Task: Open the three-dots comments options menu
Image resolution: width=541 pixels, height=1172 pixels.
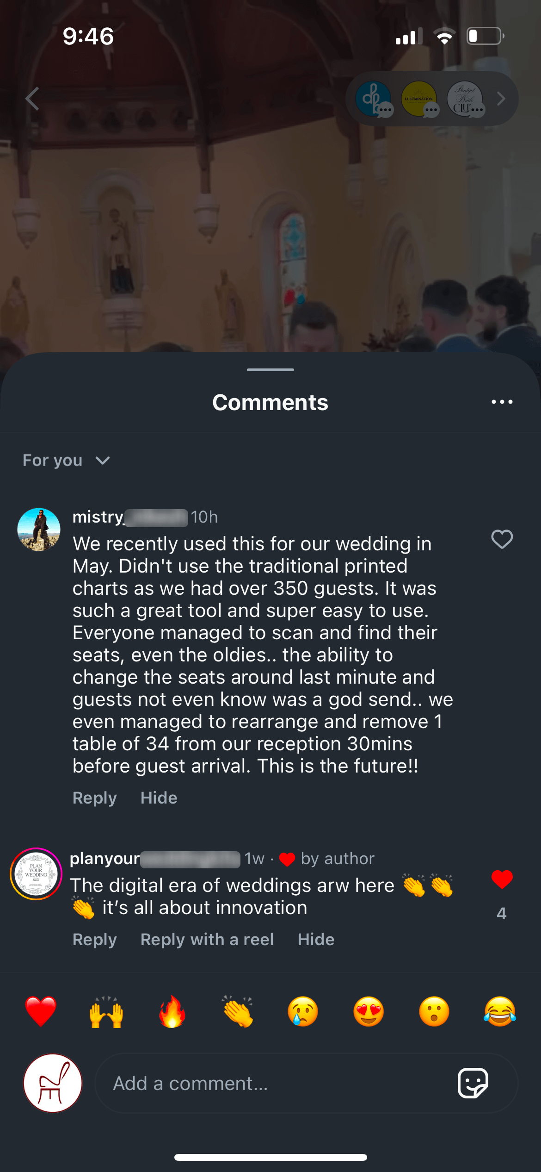Action: coord(502,402)
